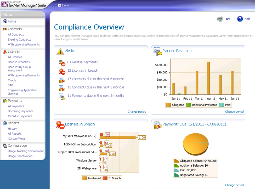Click the Home house icon in top bar
The image size is (255, 189).
59,5
